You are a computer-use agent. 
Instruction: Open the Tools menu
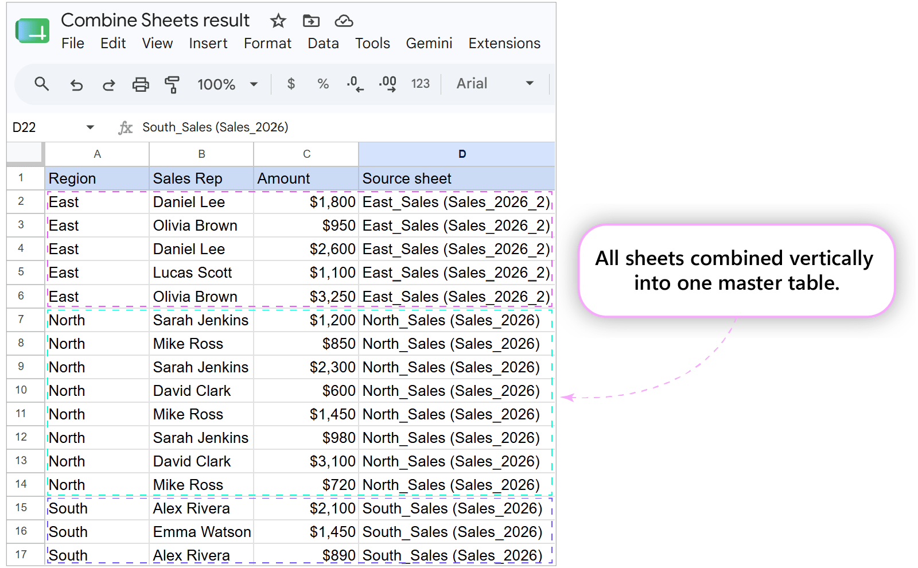click(372, 44)
